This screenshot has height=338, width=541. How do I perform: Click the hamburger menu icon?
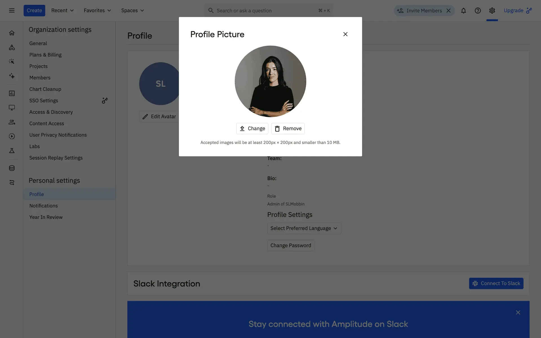(12, 10)
